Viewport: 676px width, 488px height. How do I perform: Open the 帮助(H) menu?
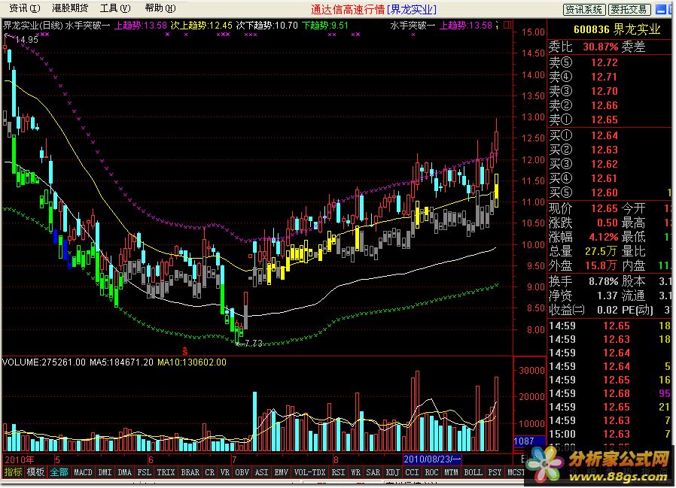coord(160,8)
